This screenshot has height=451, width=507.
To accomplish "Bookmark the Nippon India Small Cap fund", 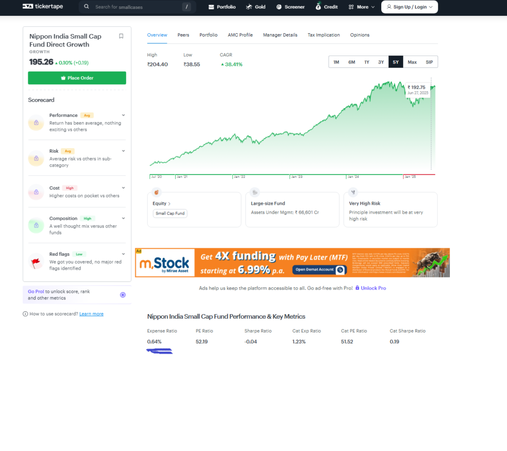I will (121, 36).
